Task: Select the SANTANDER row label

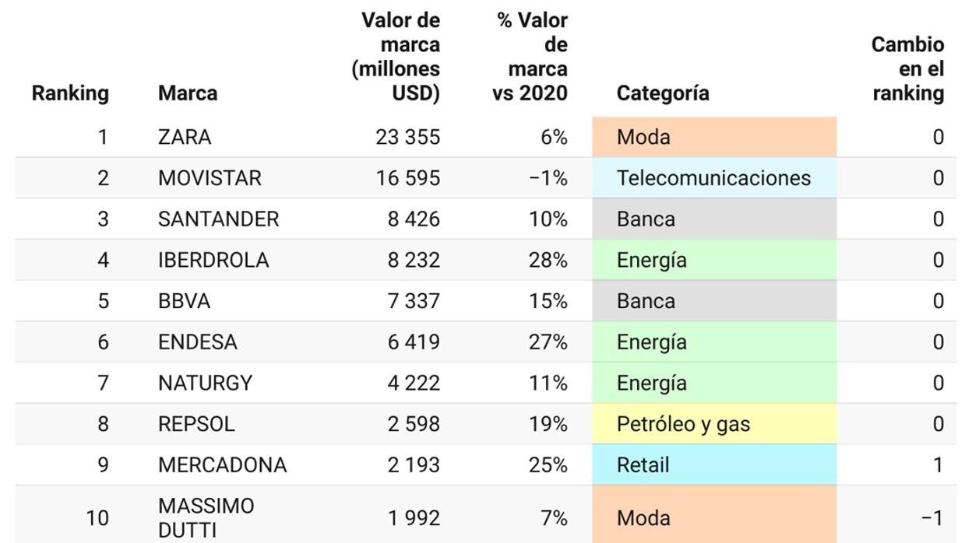Action: [218, 219]
